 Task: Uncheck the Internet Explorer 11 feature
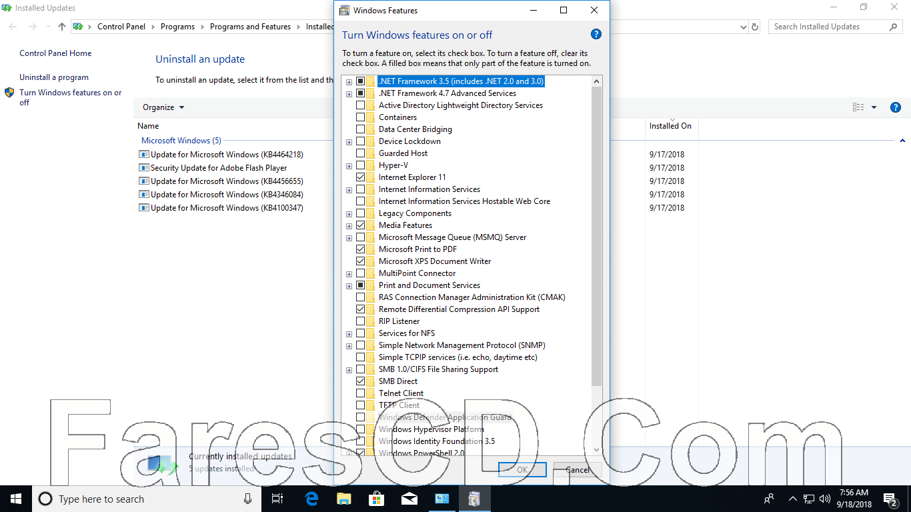360,177
